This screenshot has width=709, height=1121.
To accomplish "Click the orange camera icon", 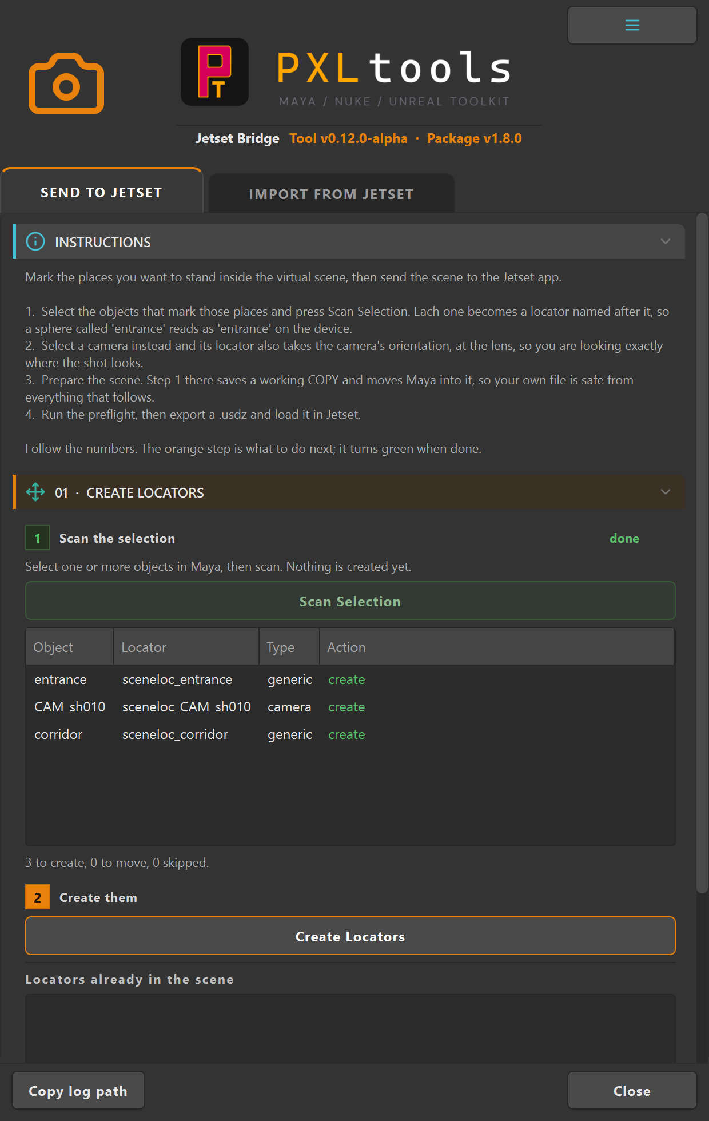I will (x=66, y=84).
